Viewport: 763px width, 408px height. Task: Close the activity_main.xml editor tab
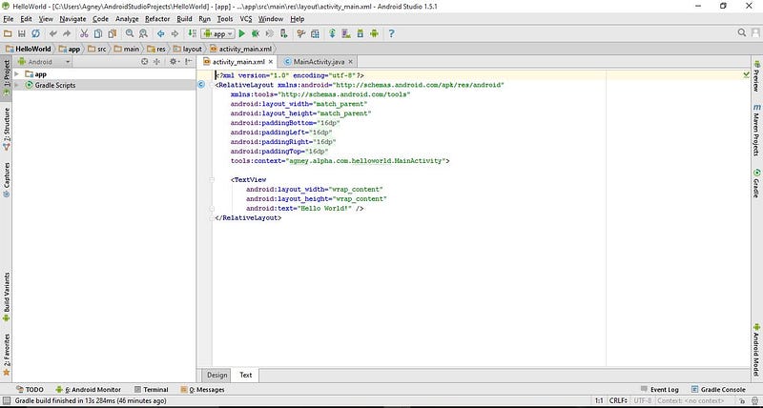click(x=271, y=62)
